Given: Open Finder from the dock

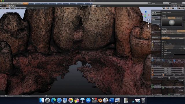Looking at the screenshot, I should 42,101.
